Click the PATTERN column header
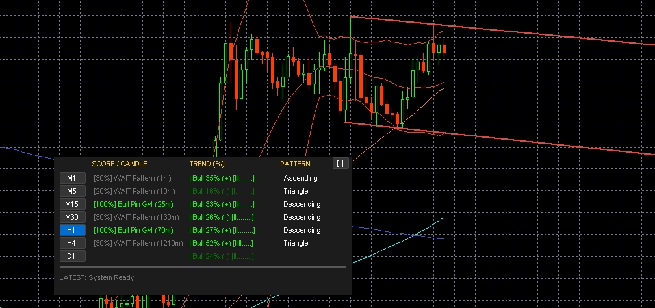Image resolution: width=655 pixels, height=308 pixels. 295,164
